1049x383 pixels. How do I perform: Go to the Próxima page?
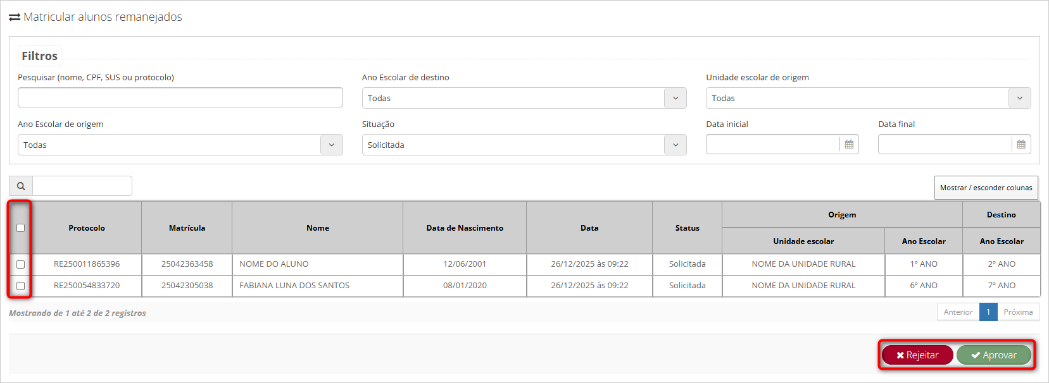coord(1018,312)
